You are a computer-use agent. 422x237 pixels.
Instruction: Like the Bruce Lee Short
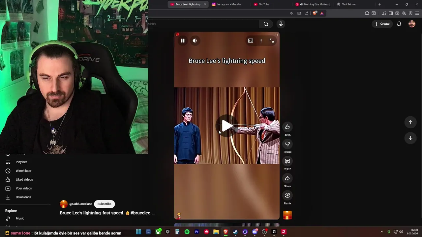287,127
